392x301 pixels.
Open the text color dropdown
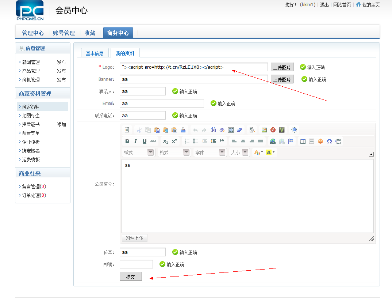[x=258, y=153]
